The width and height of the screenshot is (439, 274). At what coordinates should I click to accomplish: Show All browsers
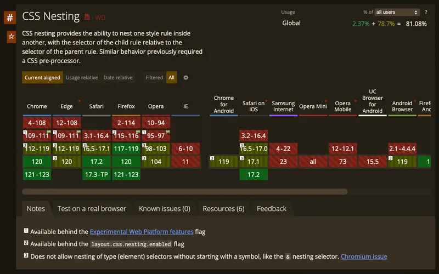[x=171, y=77]
